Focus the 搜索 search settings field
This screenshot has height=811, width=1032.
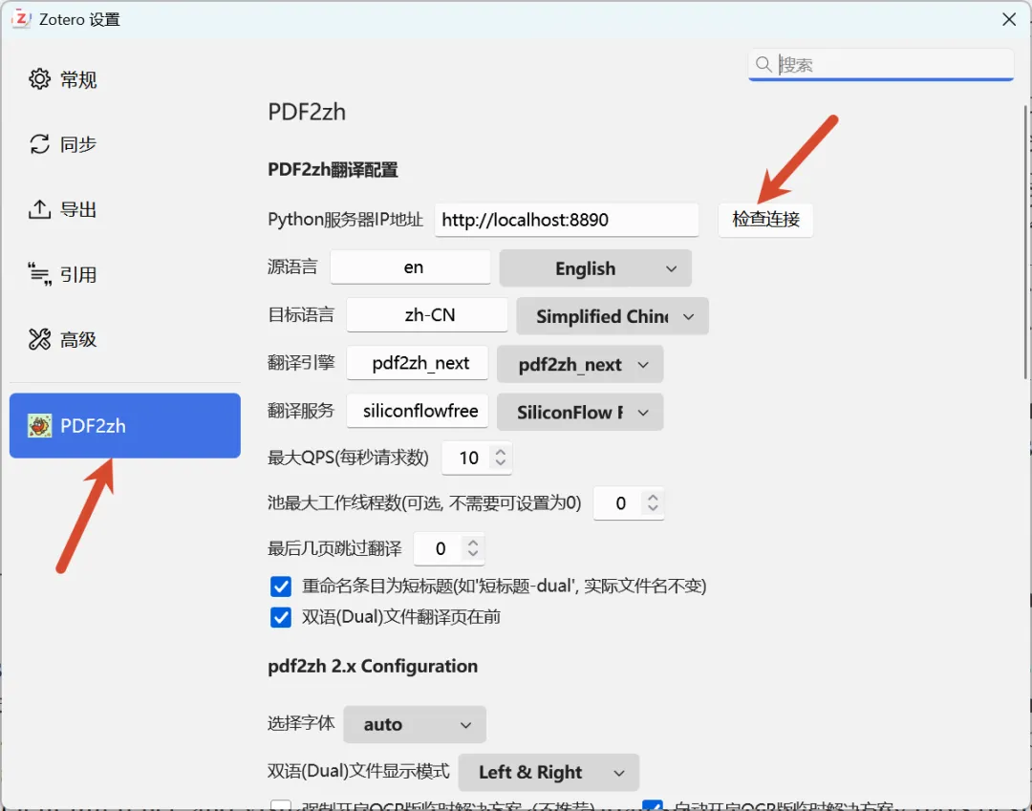pos(881,64)
